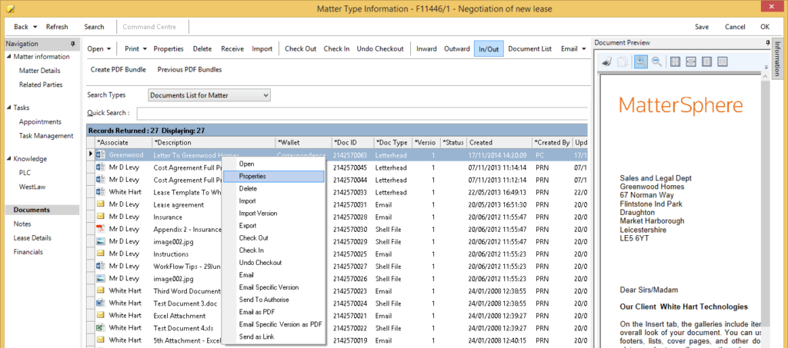
Task: Toggle the In/Out filter button
Action: [489, 49]
